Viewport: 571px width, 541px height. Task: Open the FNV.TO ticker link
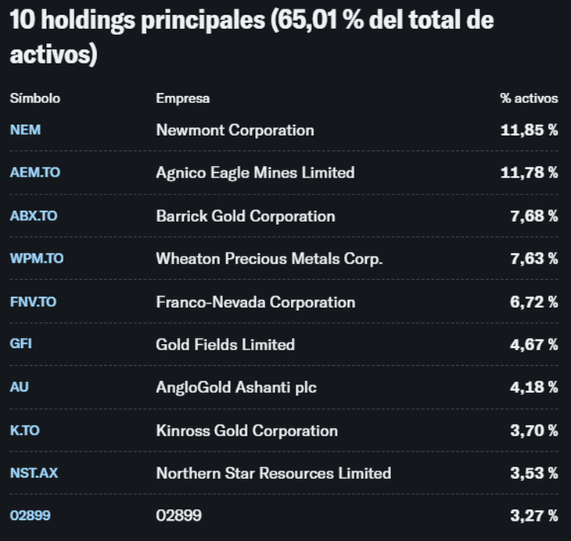click(34, 302)
